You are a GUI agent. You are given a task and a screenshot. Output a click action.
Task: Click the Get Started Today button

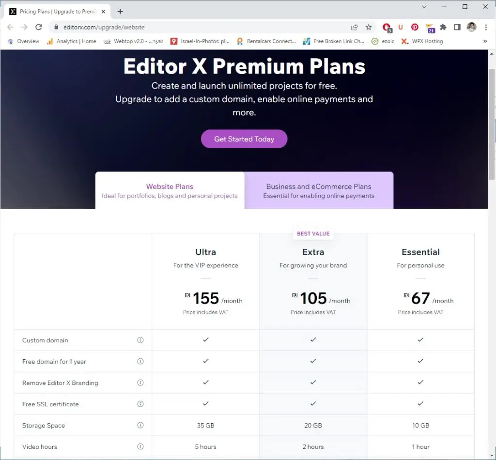point(244,139)
